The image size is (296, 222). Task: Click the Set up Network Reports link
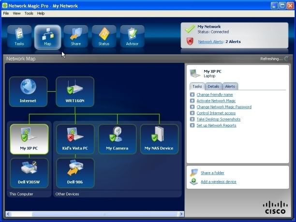tap(216, 125)
